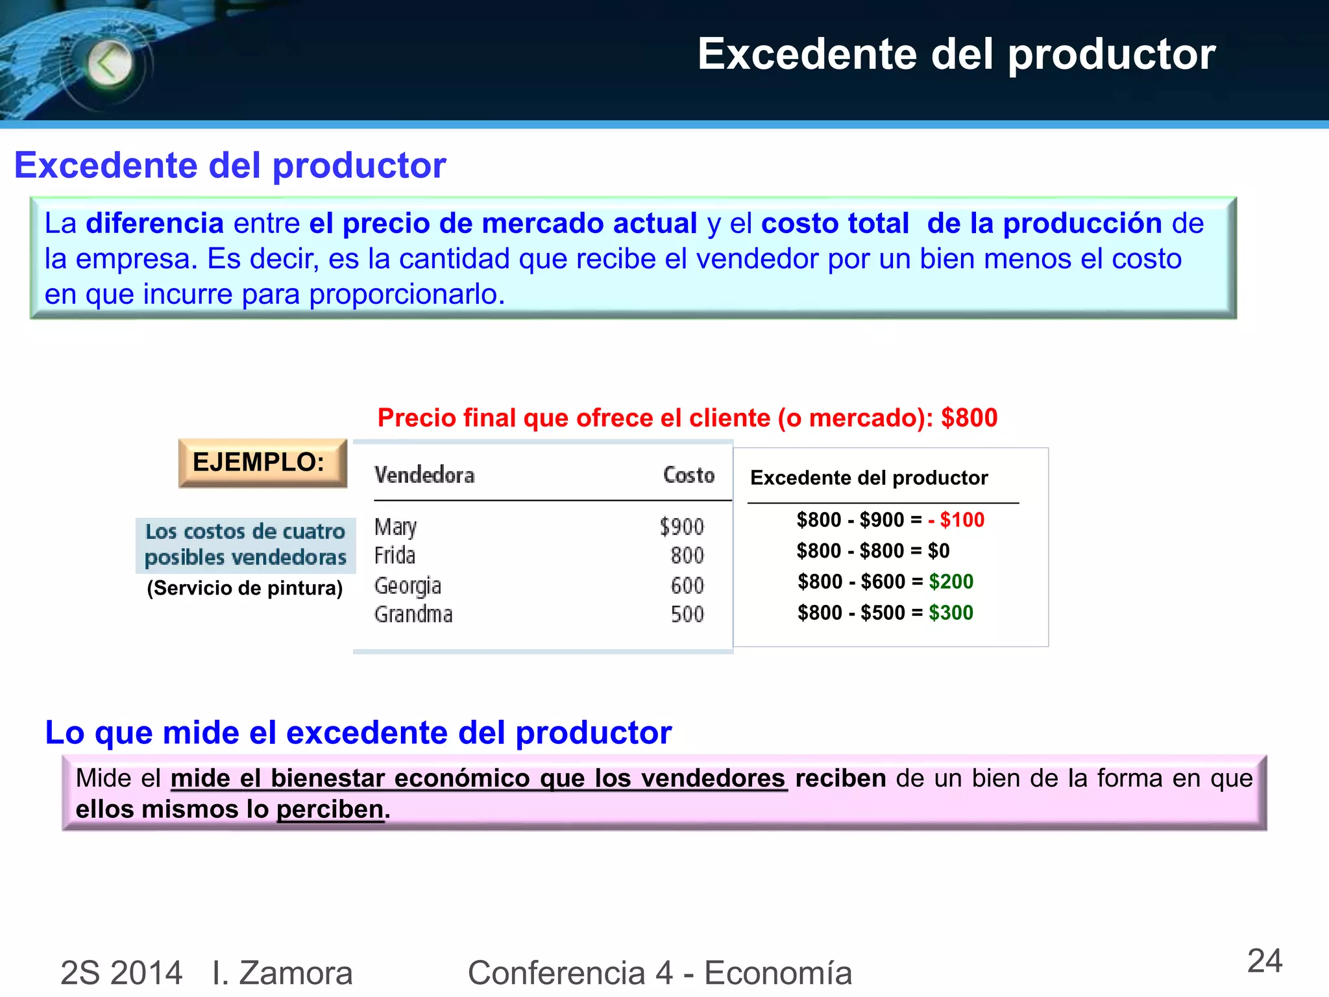This screenshot has height=997, width=1329.
Task: Click the 'Grandma' row name
Action: 413,614
